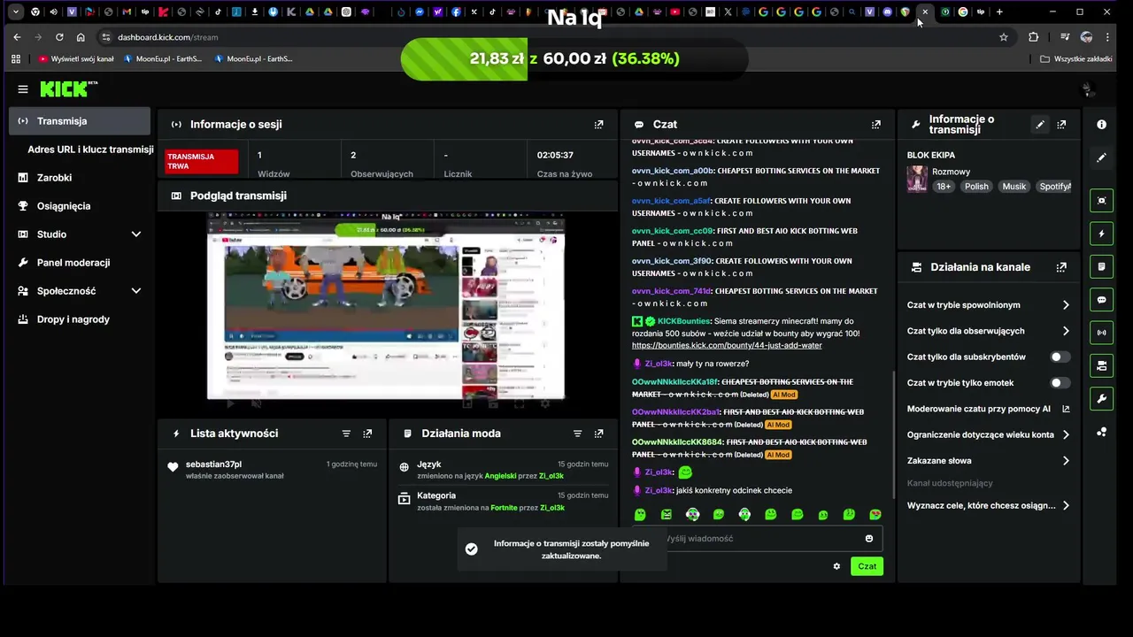The width and height of the screenshot is (1133, 637).
Task: Reload the page in the browser toolbar
Action: click(x=59, y=37)
